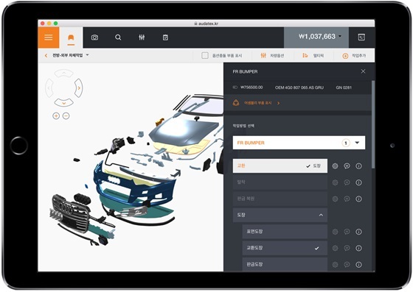The image size is (413, 292).
Task: Zoom out with the minus circle
Action: [x=66, y=115]
